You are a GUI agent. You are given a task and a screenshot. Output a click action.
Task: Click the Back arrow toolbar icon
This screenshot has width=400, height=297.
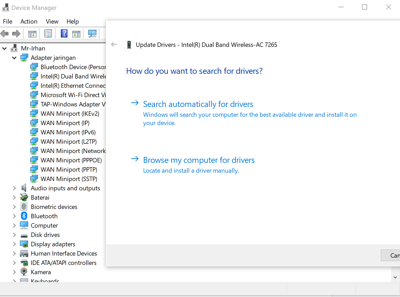[x=5, y=33]
